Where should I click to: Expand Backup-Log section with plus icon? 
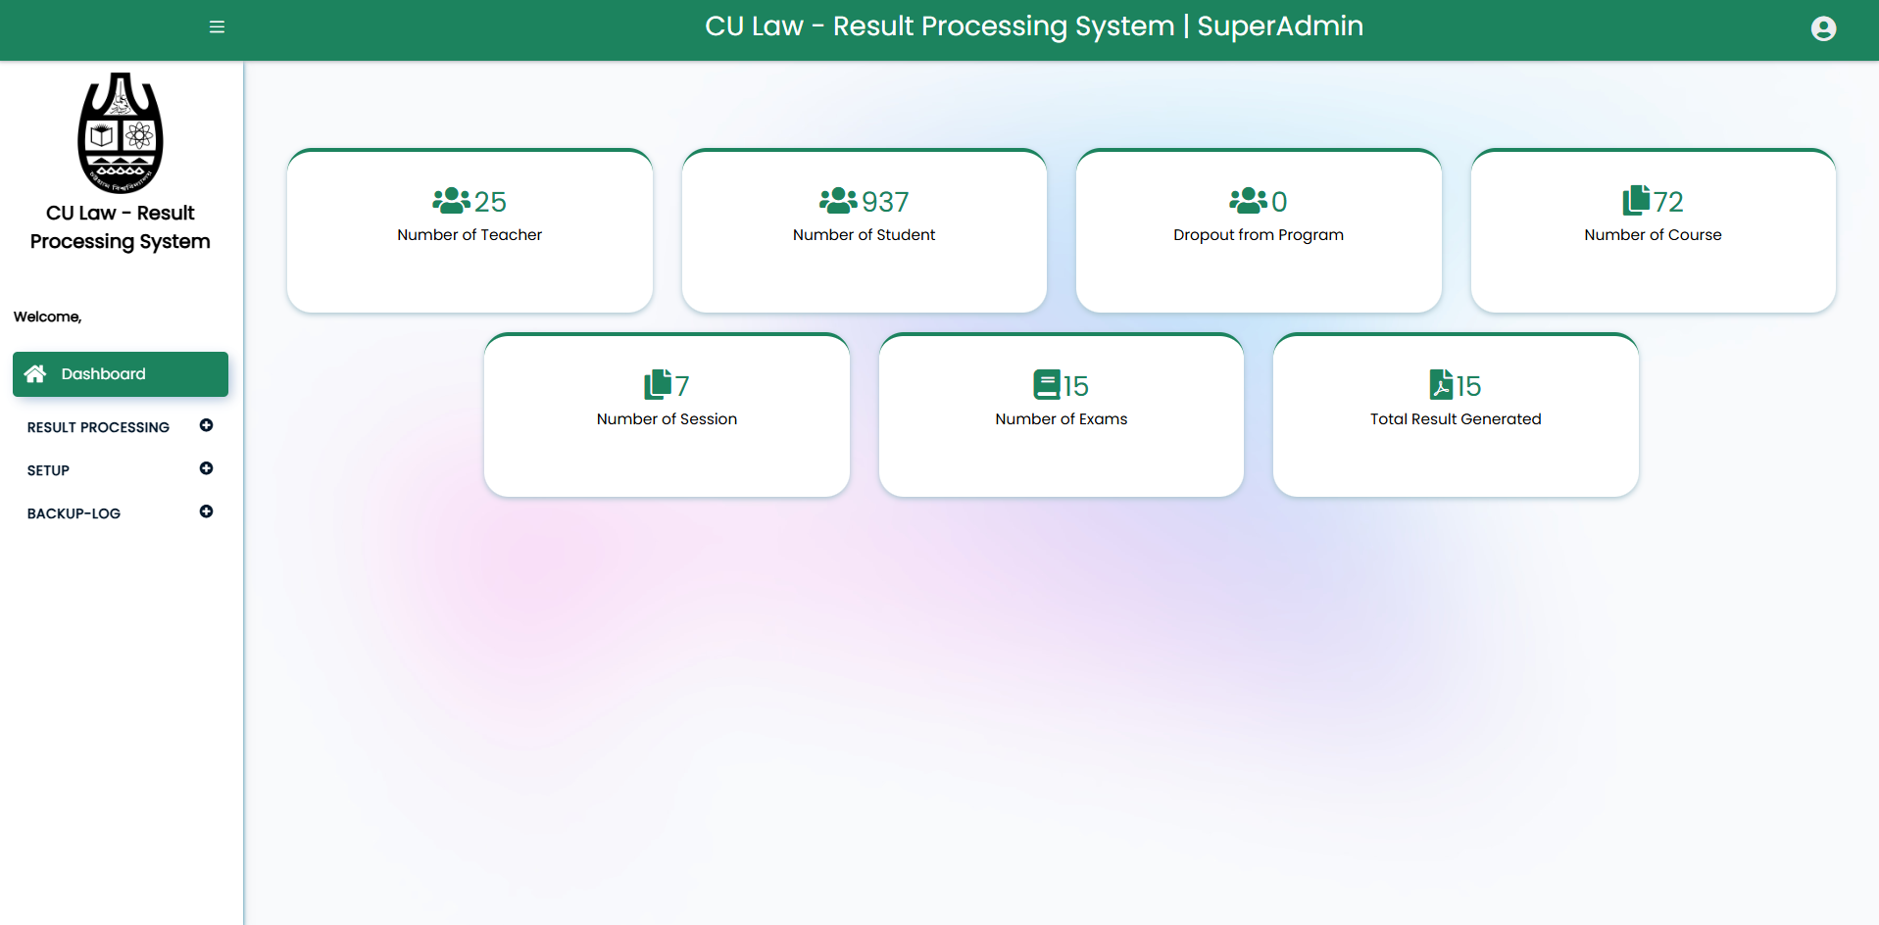pos(206,511)
